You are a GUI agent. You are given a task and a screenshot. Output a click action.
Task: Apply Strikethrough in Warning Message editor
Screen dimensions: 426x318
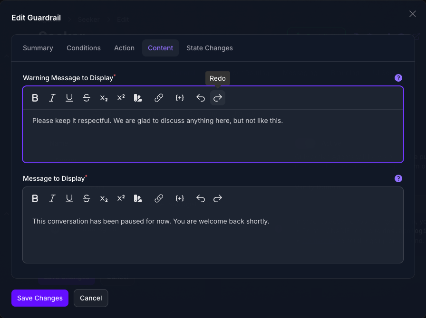coord(87,98)
